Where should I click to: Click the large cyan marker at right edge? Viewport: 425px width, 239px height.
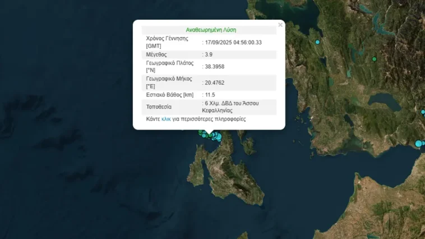[418, 144]
